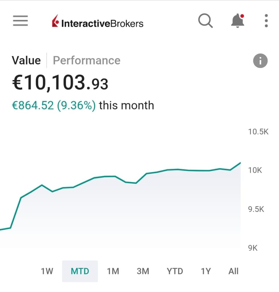This screenshot has width=279, height=292.
Task: Tap the Interactive Brokers logo
Action: pyautogui.click(x=98, y=23)
